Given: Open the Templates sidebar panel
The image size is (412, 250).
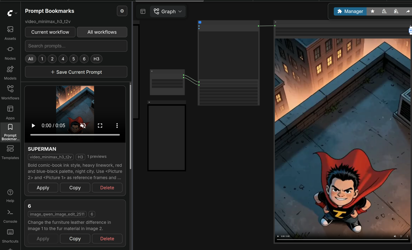Looking at the screenshot, I should coord(10,152).
